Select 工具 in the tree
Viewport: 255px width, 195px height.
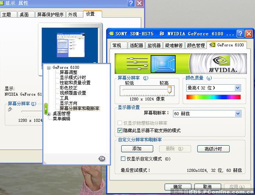tap(64, 98)
